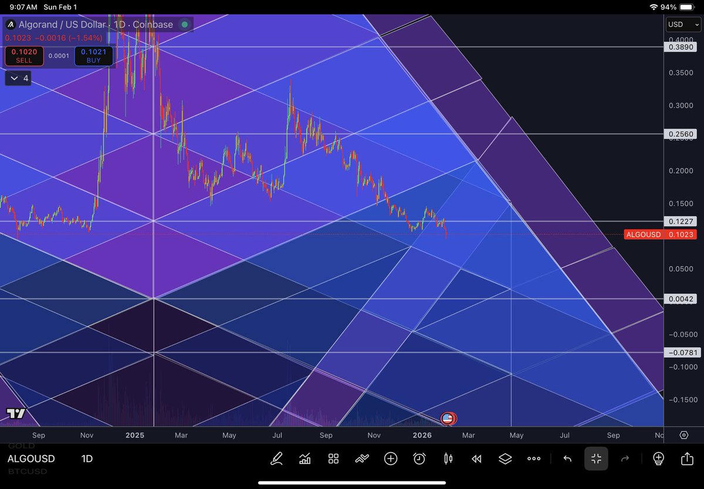Viewport: 704px width, 489px height.
Task: Tap the red ALGOUSD price line label
Action: (x=643, y=235)
